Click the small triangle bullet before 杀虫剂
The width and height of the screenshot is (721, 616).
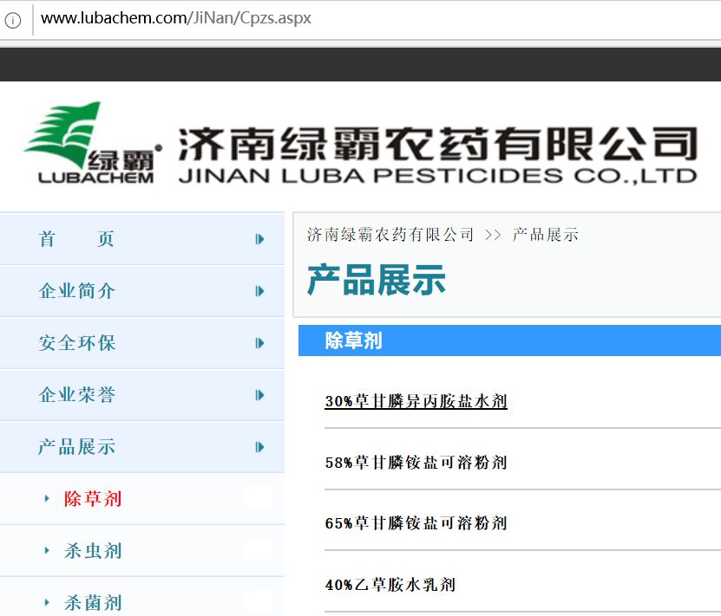[x=47, y=550]
